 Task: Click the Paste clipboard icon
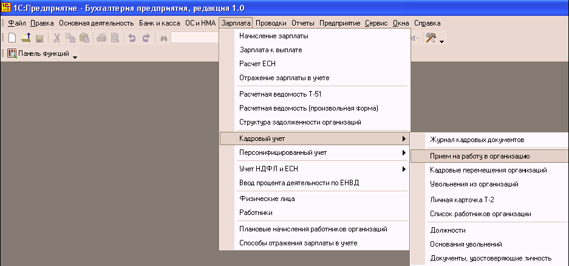pyautogui.click(x=84, y=38)
